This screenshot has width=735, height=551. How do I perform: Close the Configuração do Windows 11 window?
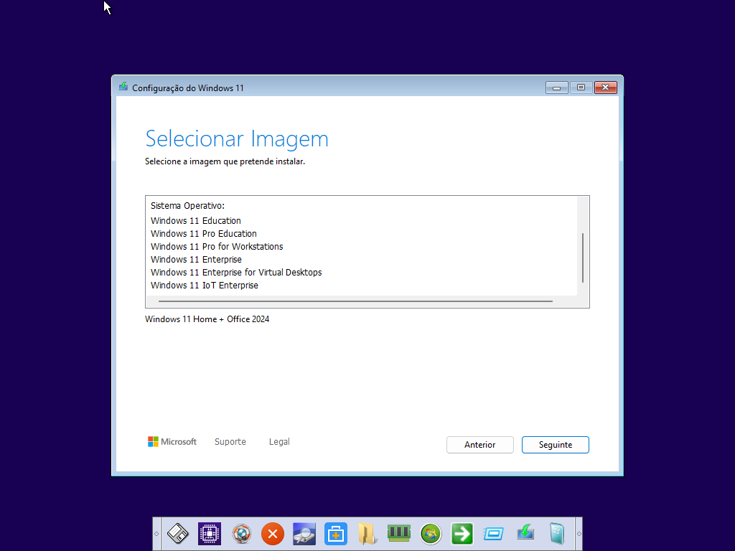[x=605, y=88]
